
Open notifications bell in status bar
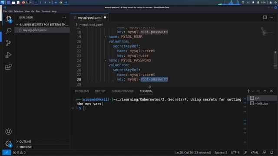pos(271,152)
